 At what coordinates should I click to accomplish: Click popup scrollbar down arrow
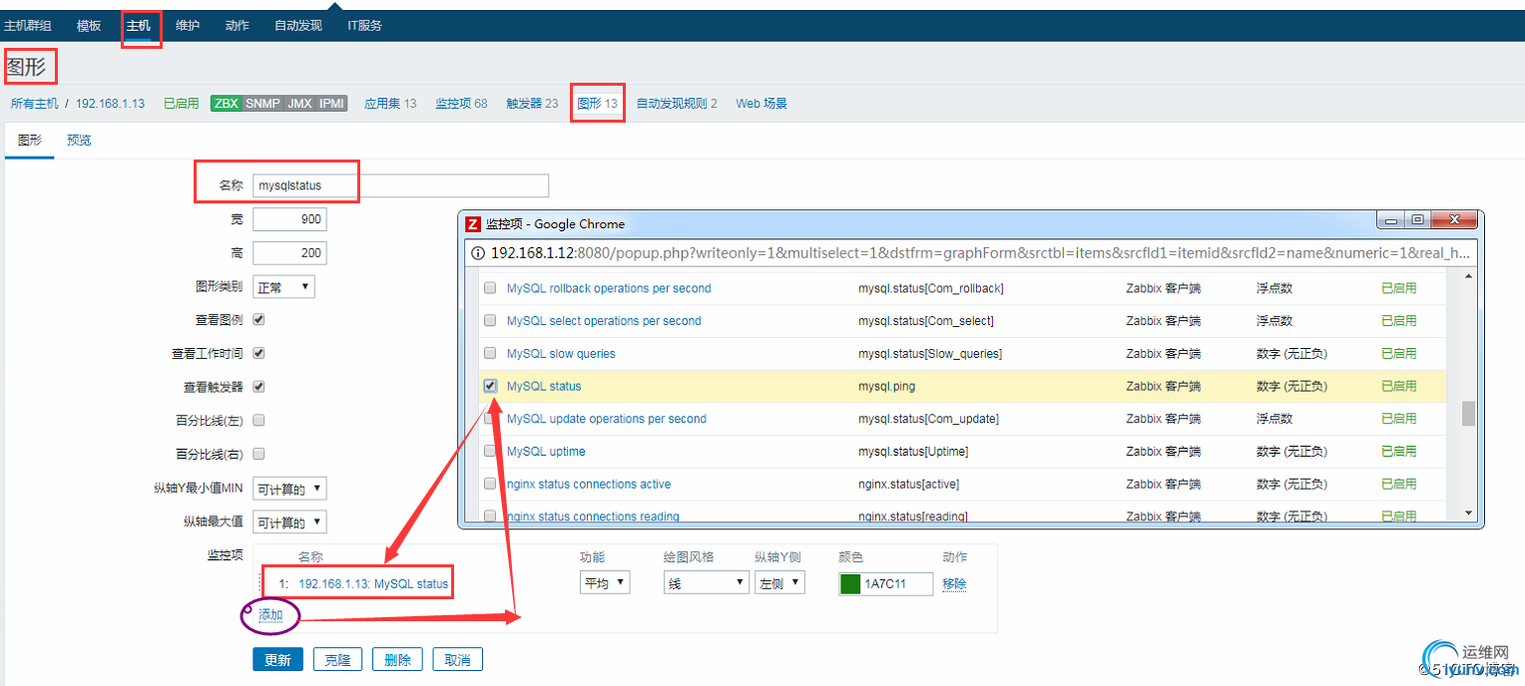[1468, 513]
